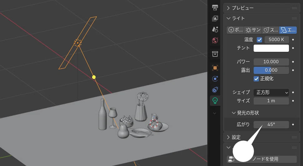Click the サイズ 1 m field
Screen dimensions: 303x166
271,101
